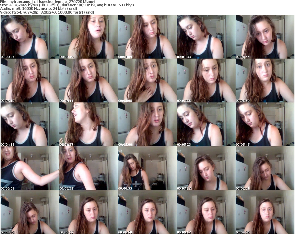Click the "Audio: mp3, 16000 Hz" info line
This screenshot has height=234, width=295.
[x=39, y=9]
